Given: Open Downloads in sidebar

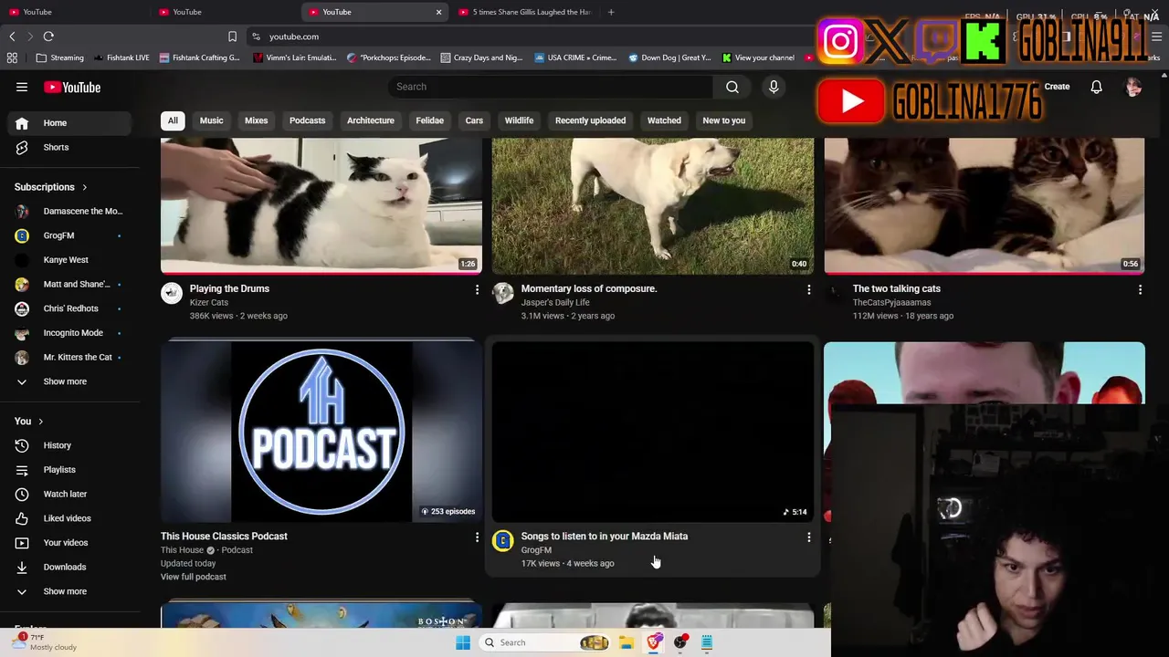Looking at the screenshot, I should (69, 567).
